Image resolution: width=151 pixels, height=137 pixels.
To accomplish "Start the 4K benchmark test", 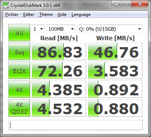I will (x=19, y=89).
